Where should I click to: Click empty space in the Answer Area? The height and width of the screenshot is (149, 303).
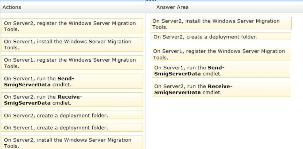(x=224, y=123)
